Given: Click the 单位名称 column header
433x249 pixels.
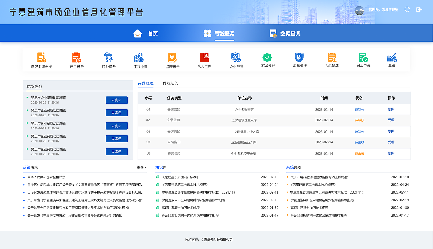Looking at the screenshot, I should click(x=245, y=98).
